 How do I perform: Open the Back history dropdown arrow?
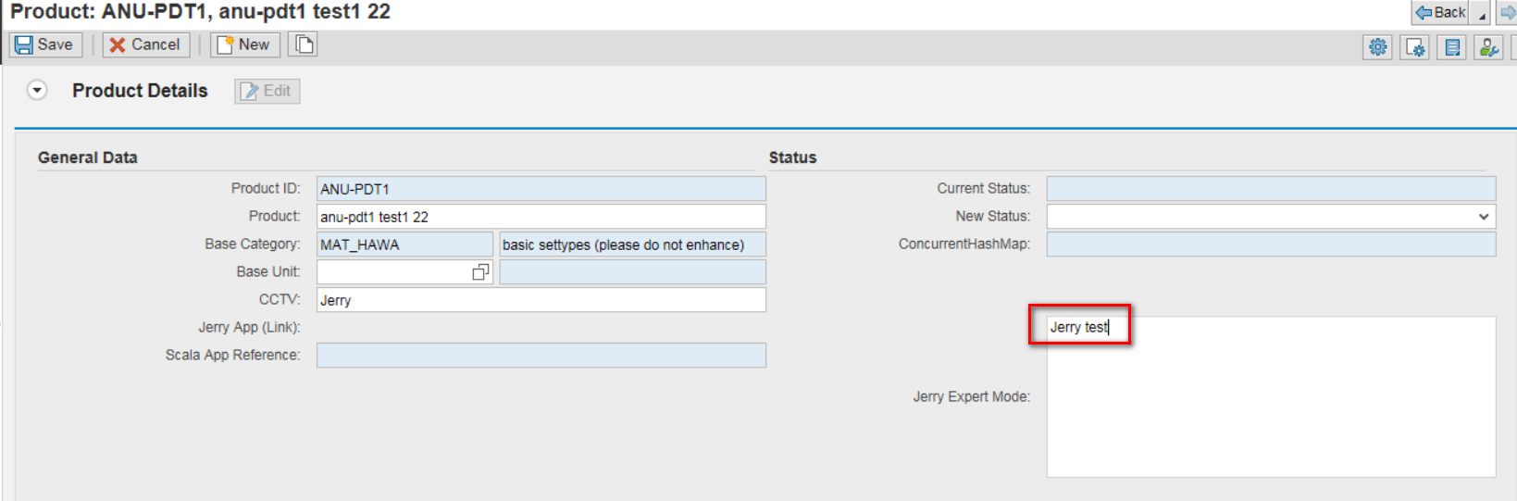(1482, 15)
